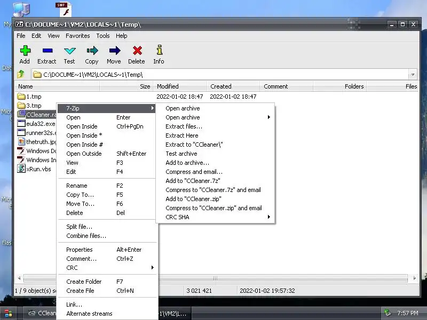The width and height of the screenshot is (427, 320).
Task: Open the address bar path dropdown
Action: point(413,75)
